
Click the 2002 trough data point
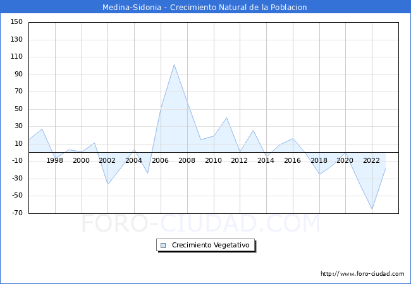(107, 184)
